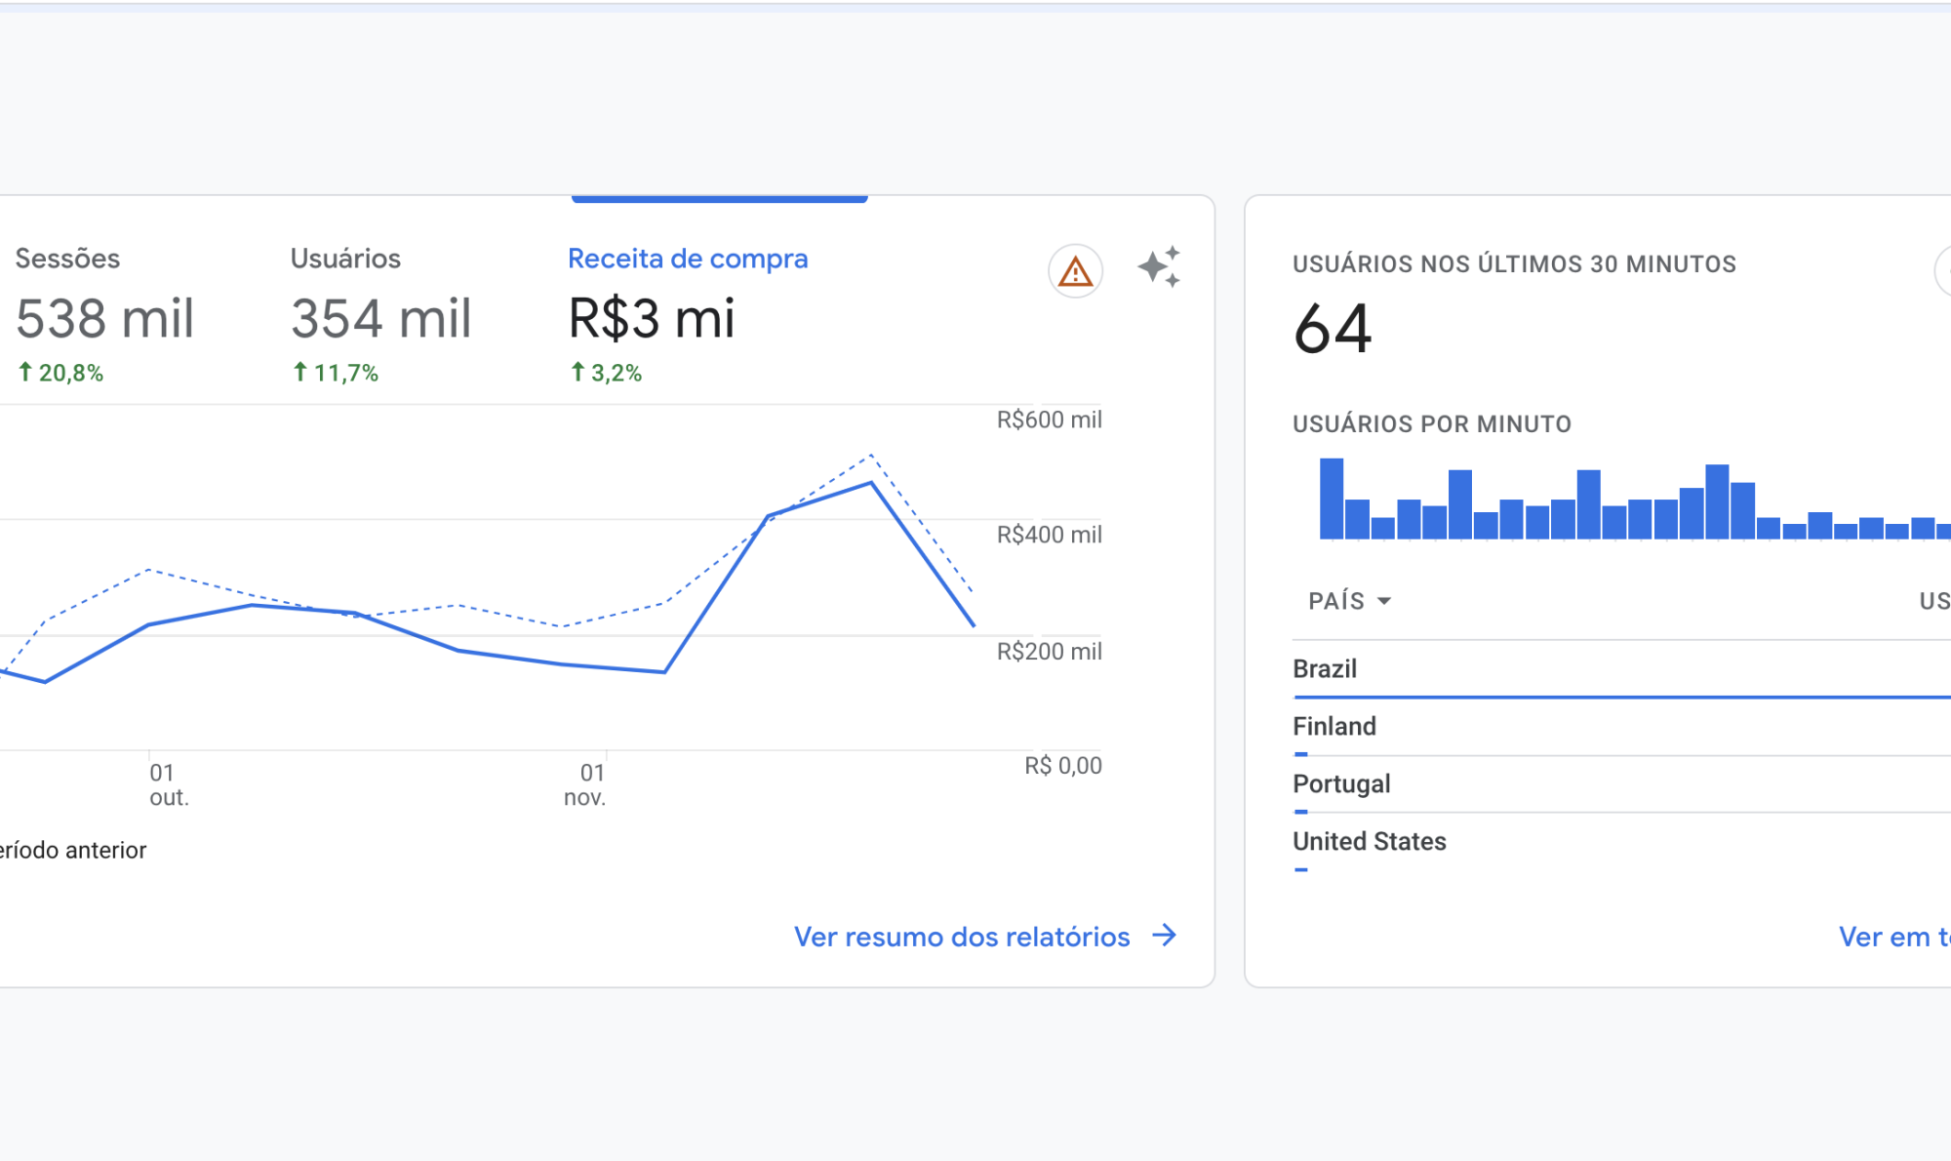Image resolution: width=1951 pixels, height=1161 pixels.
Task: Click green up arrow beside 3,2%
Action: coord(577,372)
